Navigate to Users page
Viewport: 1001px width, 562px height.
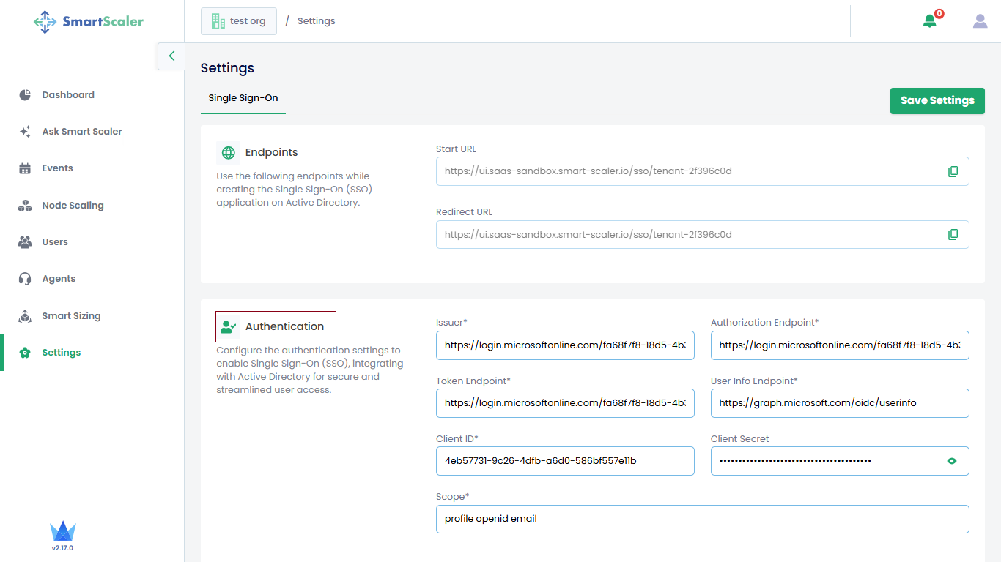click(x=55, y=242)
